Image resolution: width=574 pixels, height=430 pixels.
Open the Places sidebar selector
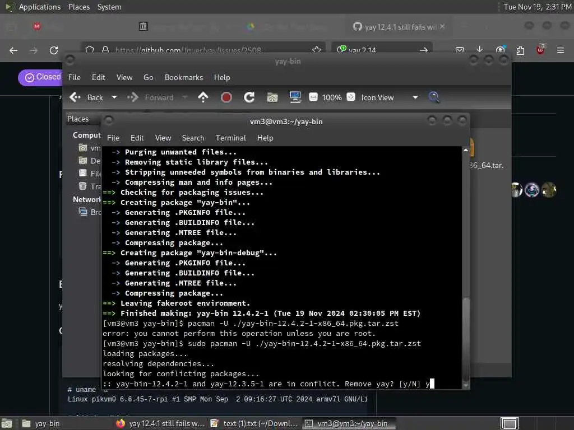pyautogui.click(x=84, y=119)
